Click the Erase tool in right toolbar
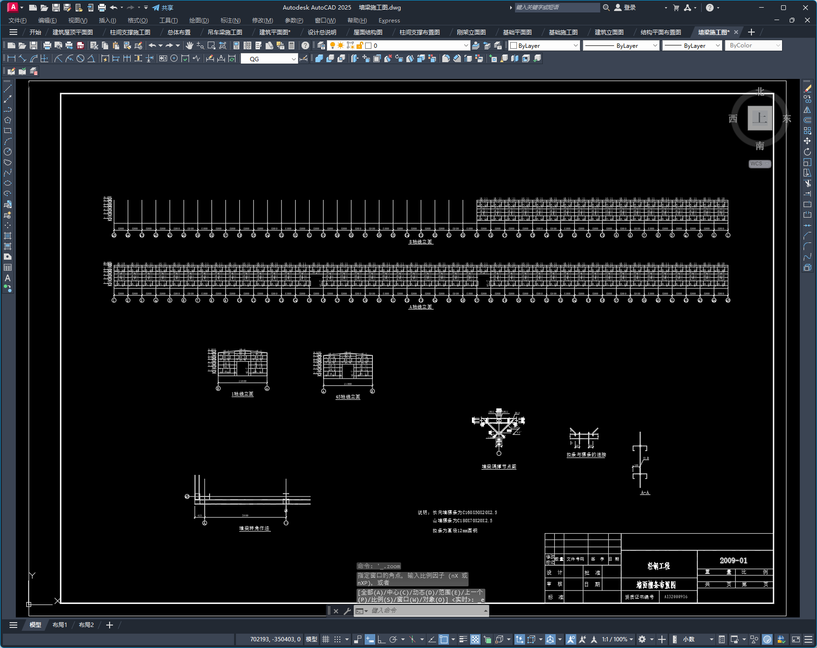This screenshot has width=817, height=648. point(807,88)
